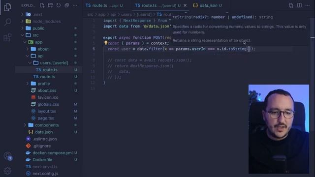Open .eslintrc.json file
The image size is (315, 177).
tap(49, 139)
